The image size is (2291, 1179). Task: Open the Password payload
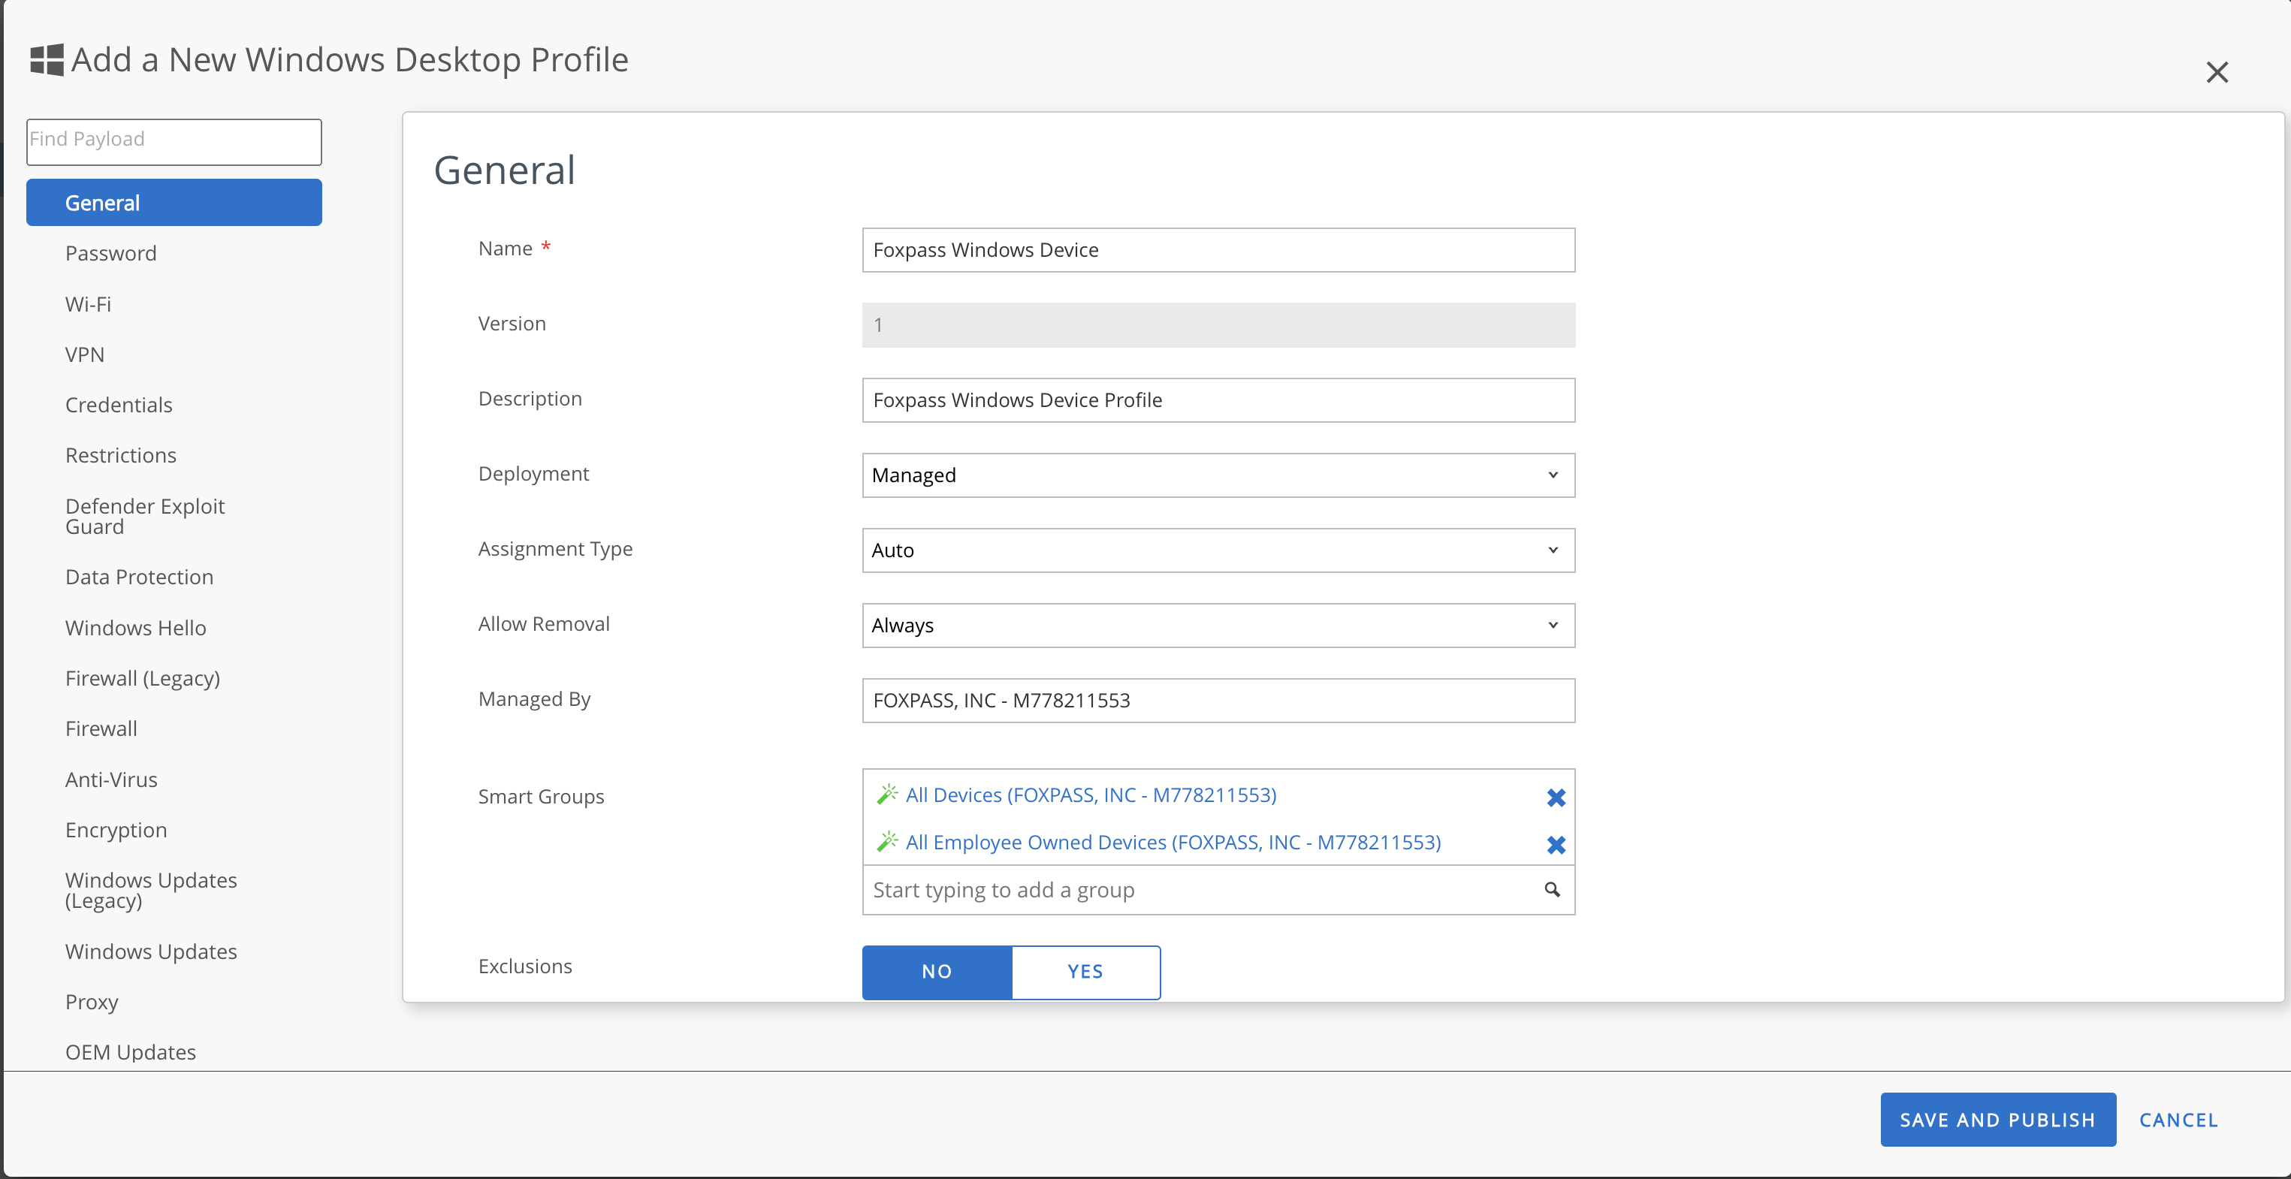point(110,253)
